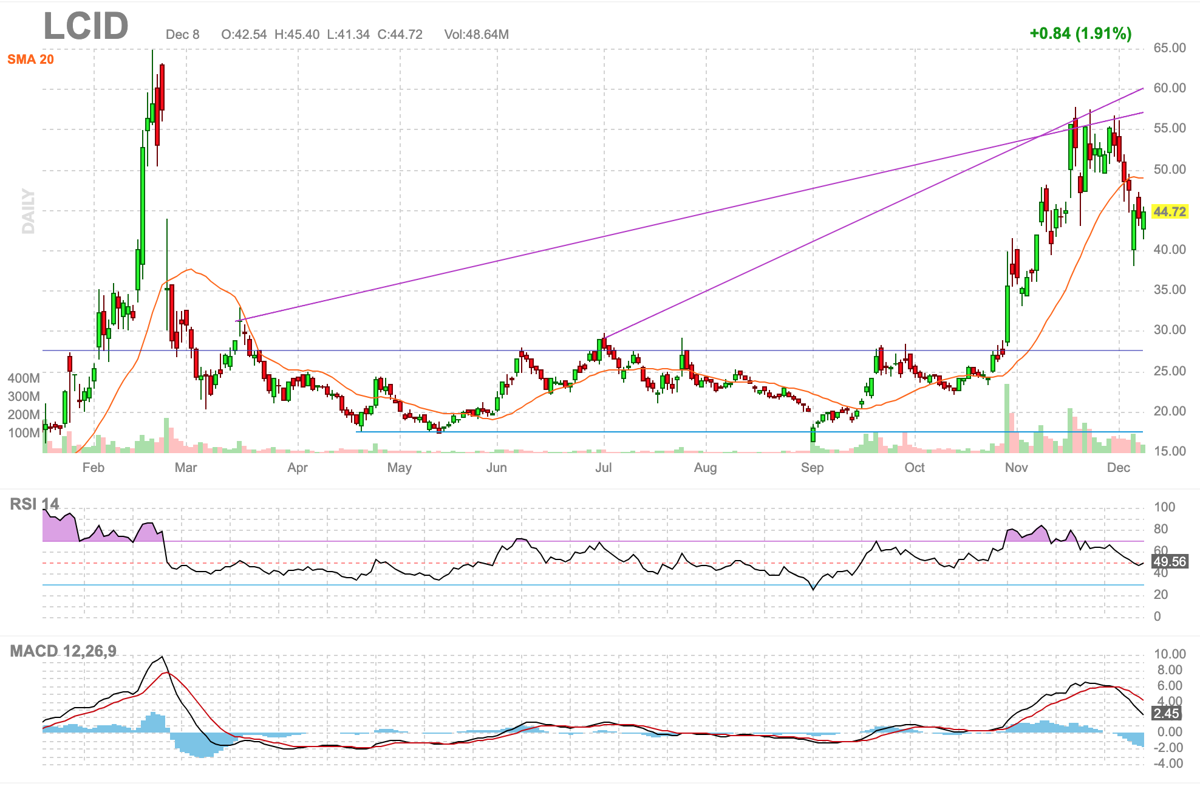Screen dimensions: 1200x786
Task: Click the Mar month label on time axis
Action: 185,468
